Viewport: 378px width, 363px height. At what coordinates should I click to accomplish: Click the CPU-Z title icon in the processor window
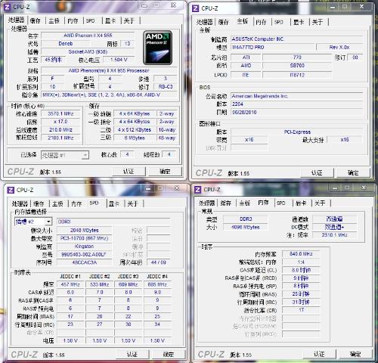(7, 7)
